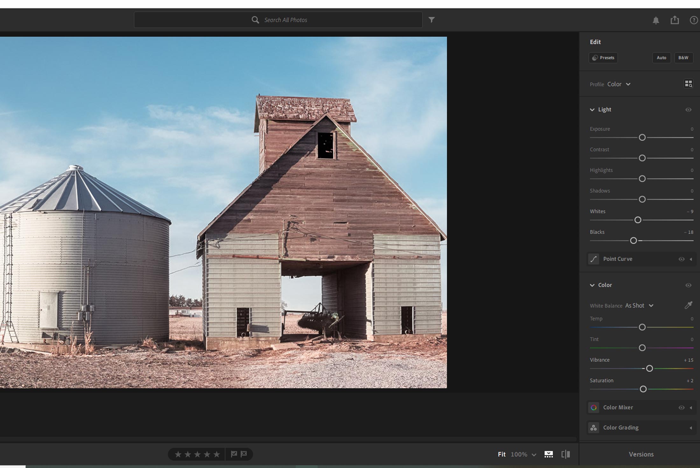Select the White Balance eyedropper tool

[x=689, y=305]
